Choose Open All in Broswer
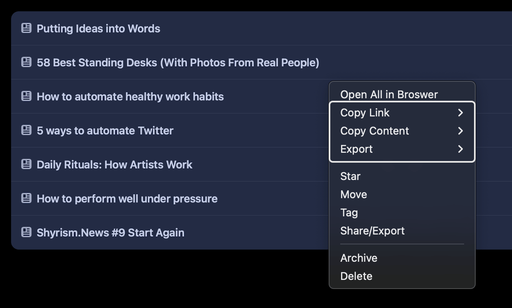Viewport: 512px width, 308px height. [x=389, y=95]
